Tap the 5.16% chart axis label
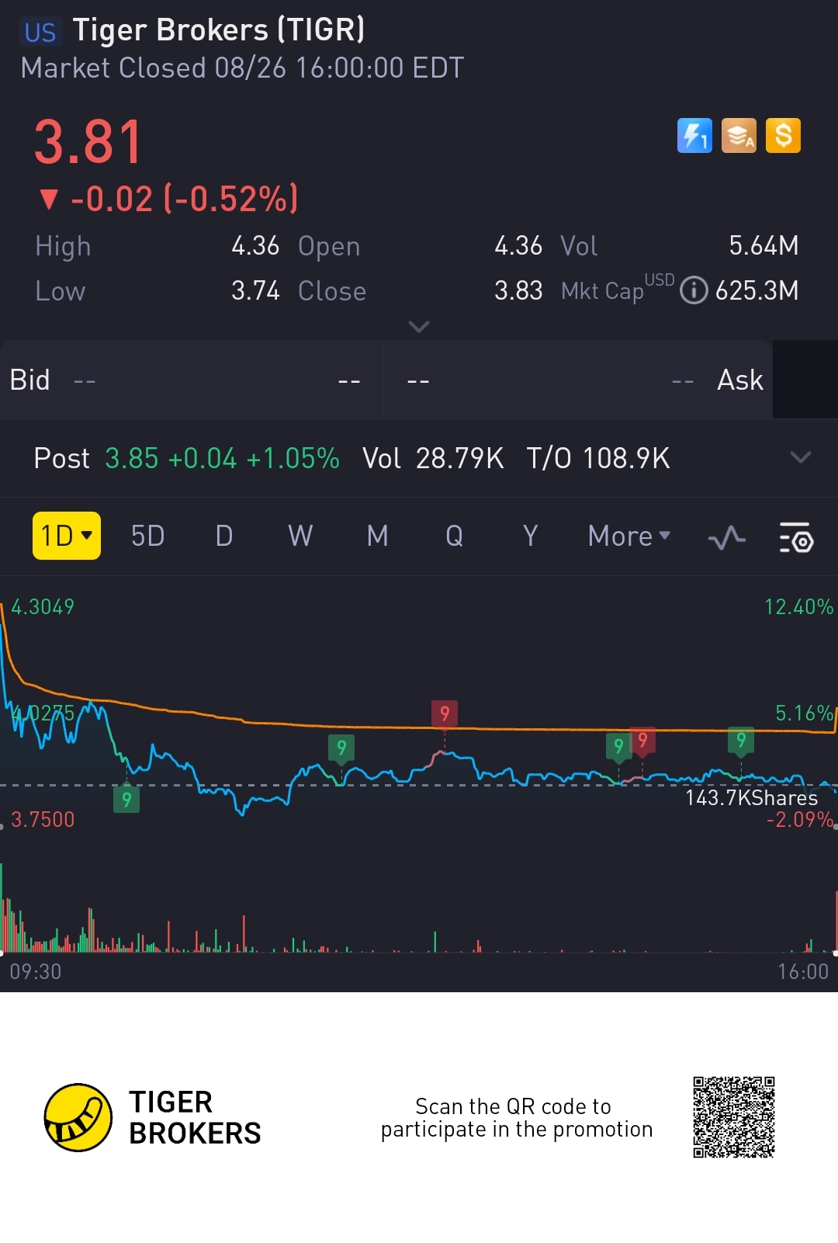Viewport: 838px width, 1243px height. click(x=804, y=713)
